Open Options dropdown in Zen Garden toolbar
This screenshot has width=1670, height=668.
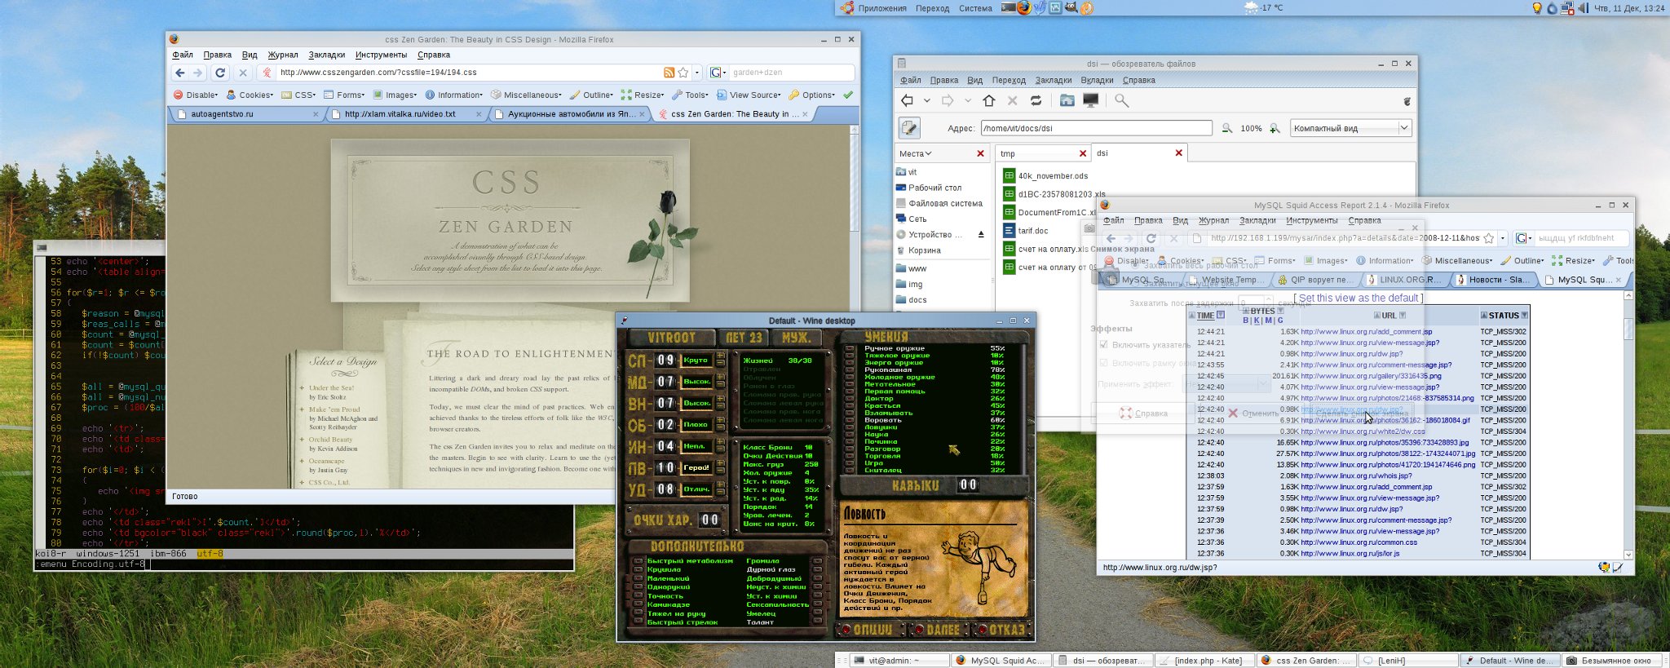[x=812, y=95]
